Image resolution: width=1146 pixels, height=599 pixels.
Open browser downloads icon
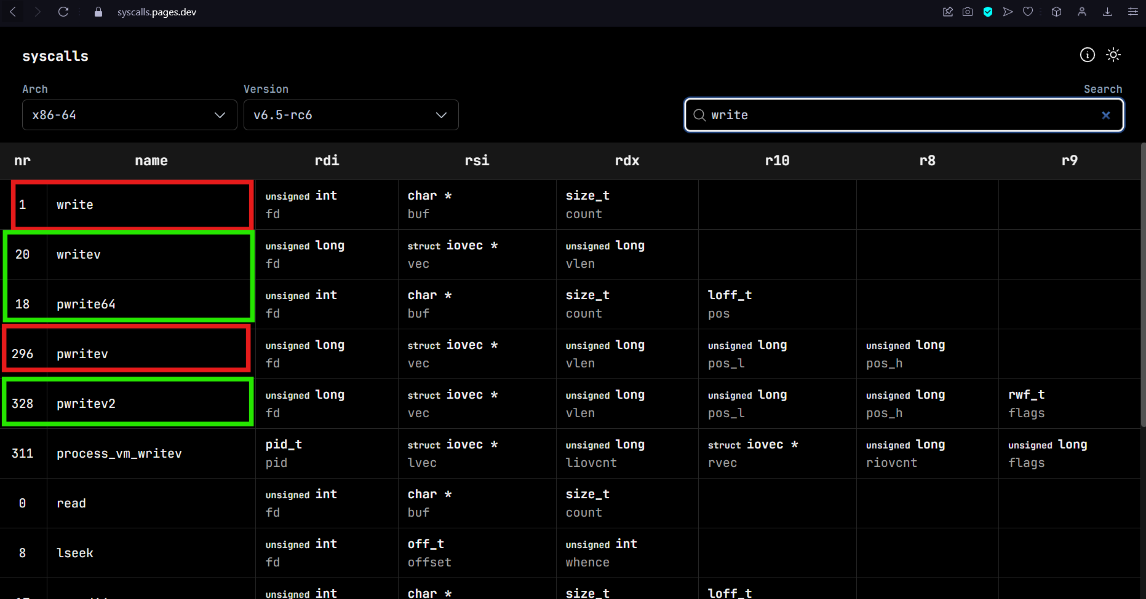click(x=1107, y=12)
